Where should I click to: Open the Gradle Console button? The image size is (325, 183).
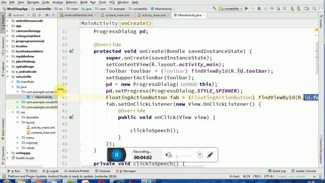click(x=304, y=171)
